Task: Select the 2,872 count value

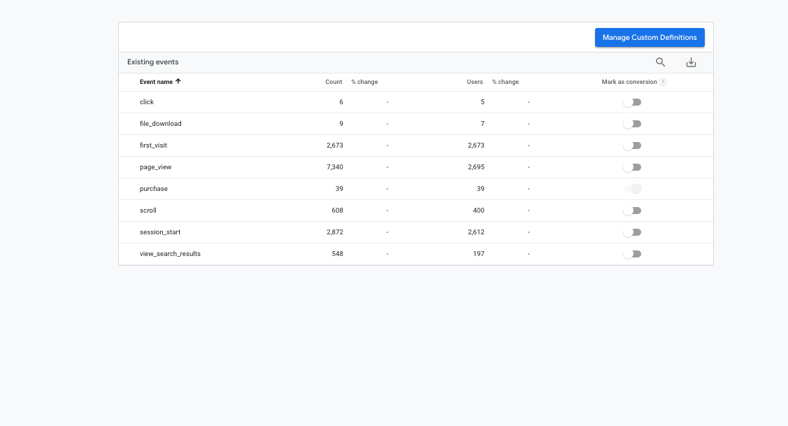Action: click(335, 232)
